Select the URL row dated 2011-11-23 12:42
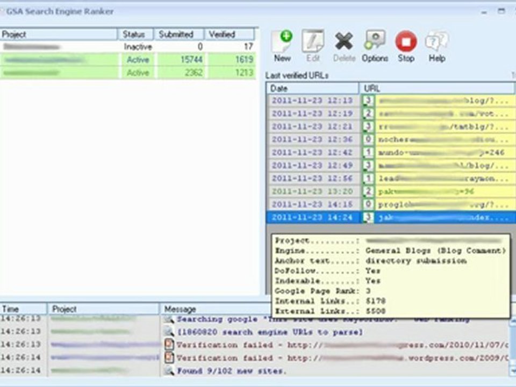This screenshot has width=516, height=387. (x=391, y=152)
